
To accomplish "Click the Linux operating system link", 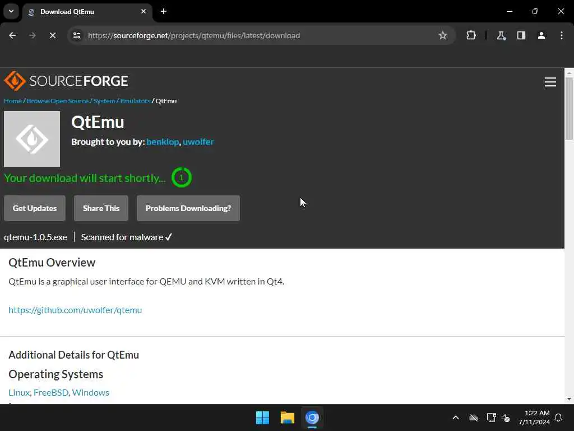I will pos(19,392).
